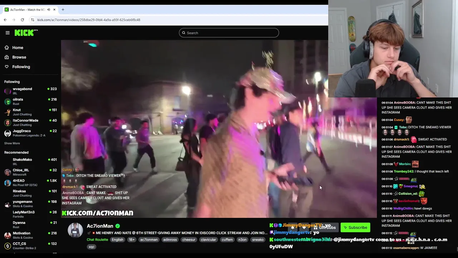
Task: Select the sneako tag
Action: 258,240
